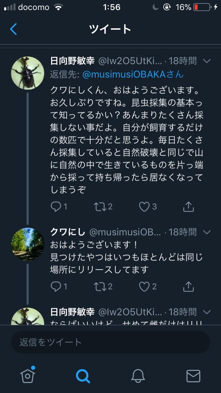Open the Messages envelope tab
This screenshot has height=393, width=221.
click(193, 375)
